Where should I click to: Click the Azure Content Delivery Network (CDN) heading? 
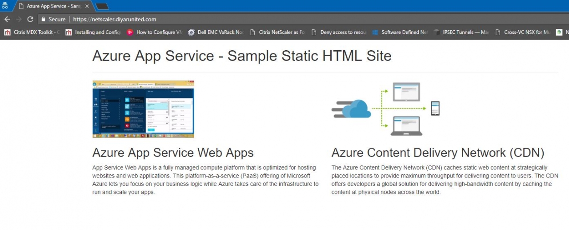(438, 153)
